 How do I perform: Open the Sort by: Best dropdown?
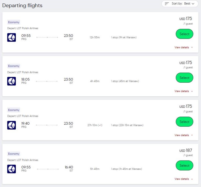point(180,4)
